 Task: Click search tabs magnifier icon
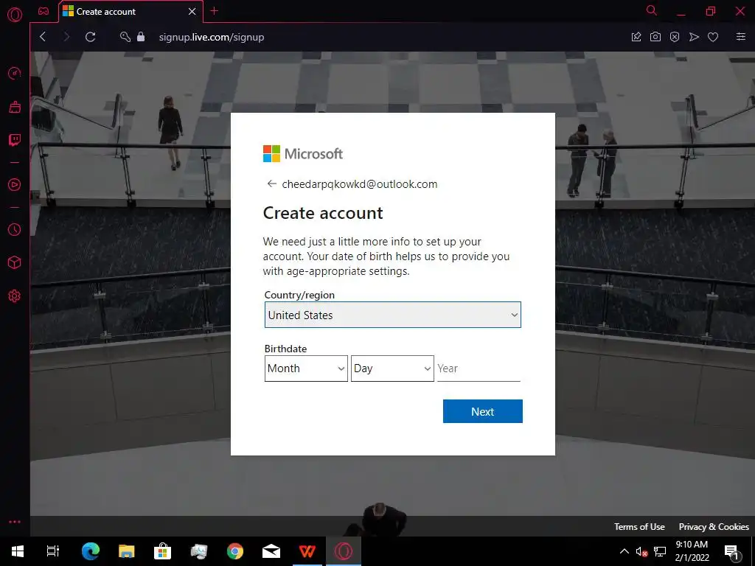click(x=652, y=10)
